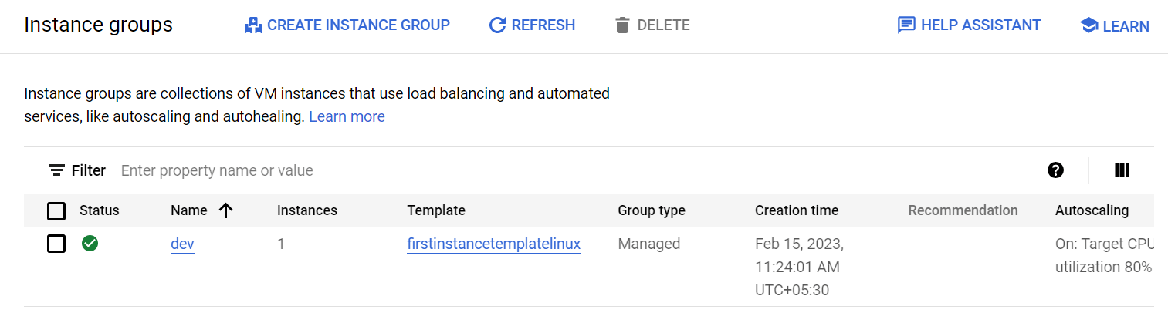
Task: Sort by Instances column header
Action: pyautogui.click(x=306, y=210)
